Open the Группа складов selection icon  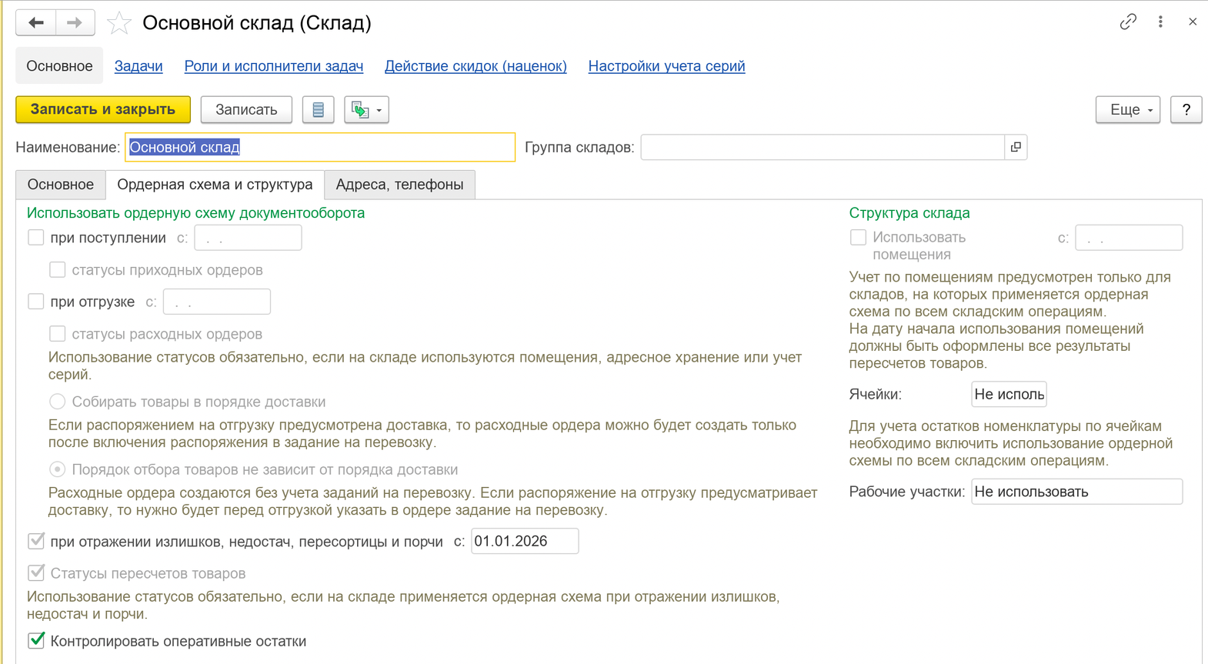pyautogui.click(x=1016, y=147)
